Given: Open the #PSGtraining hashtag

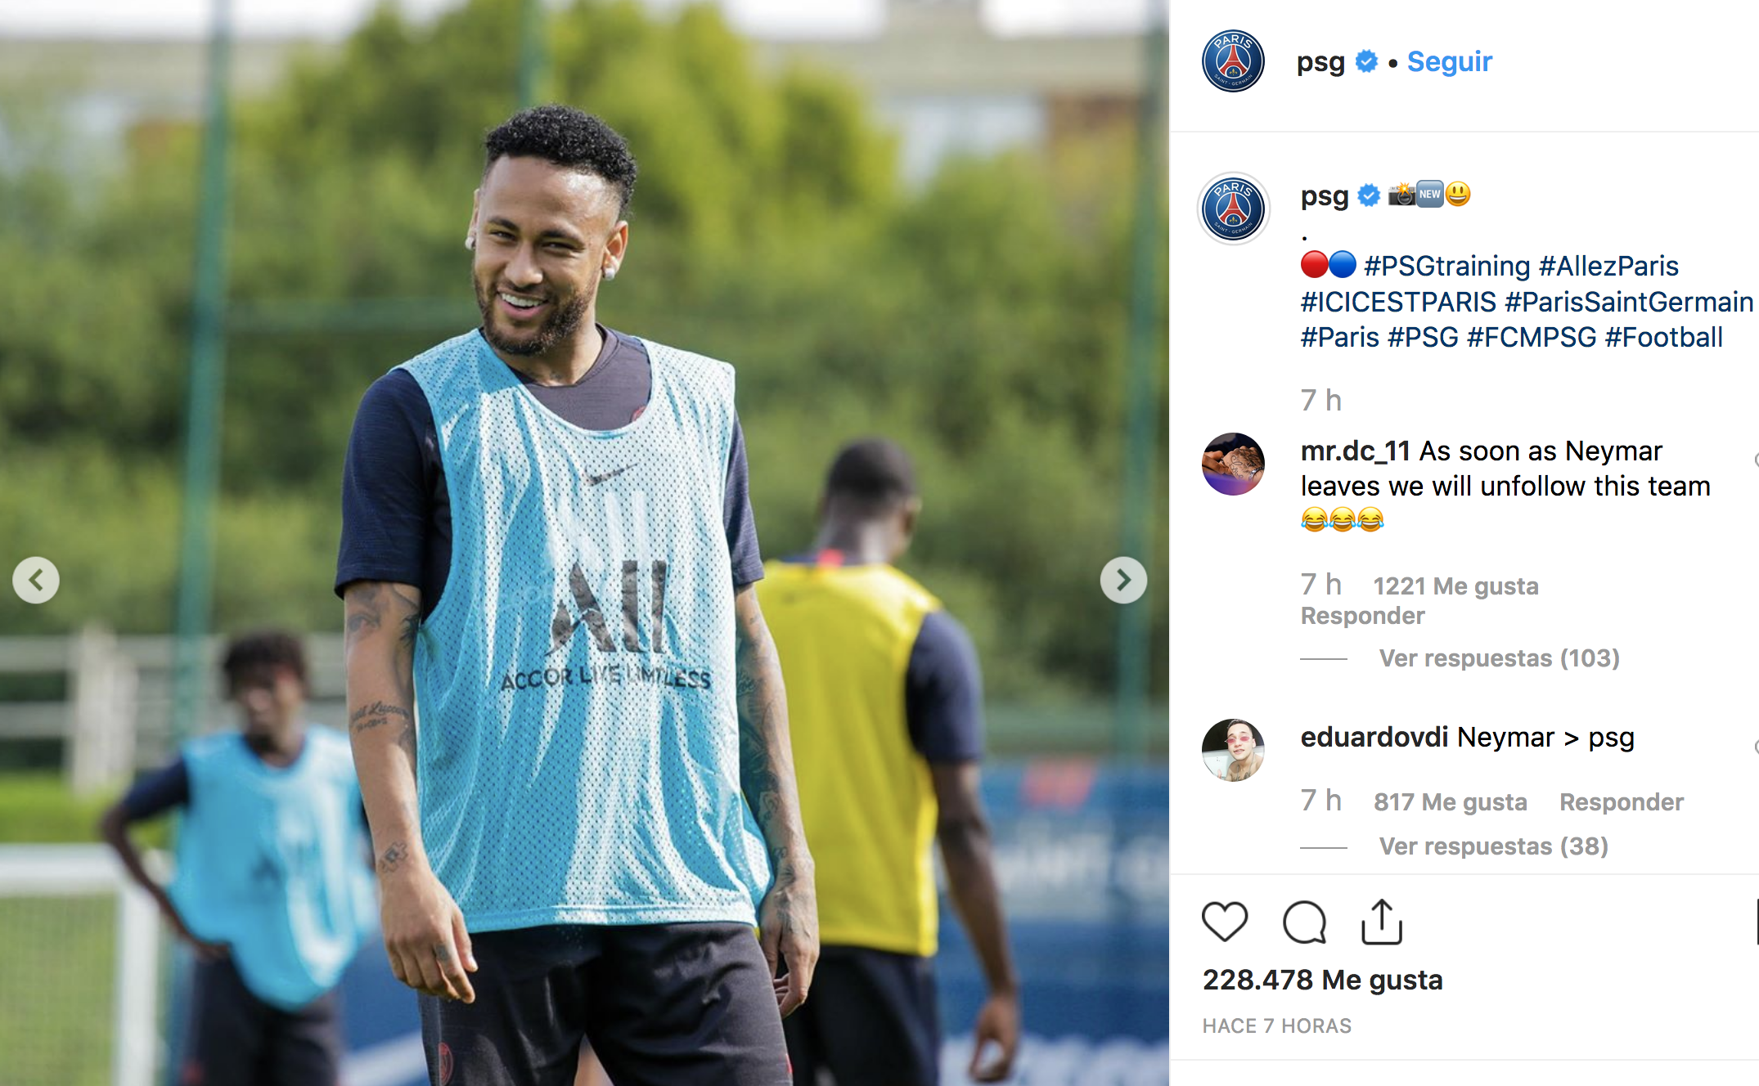Looking at the screenshot, I should tap(1446, 267).
